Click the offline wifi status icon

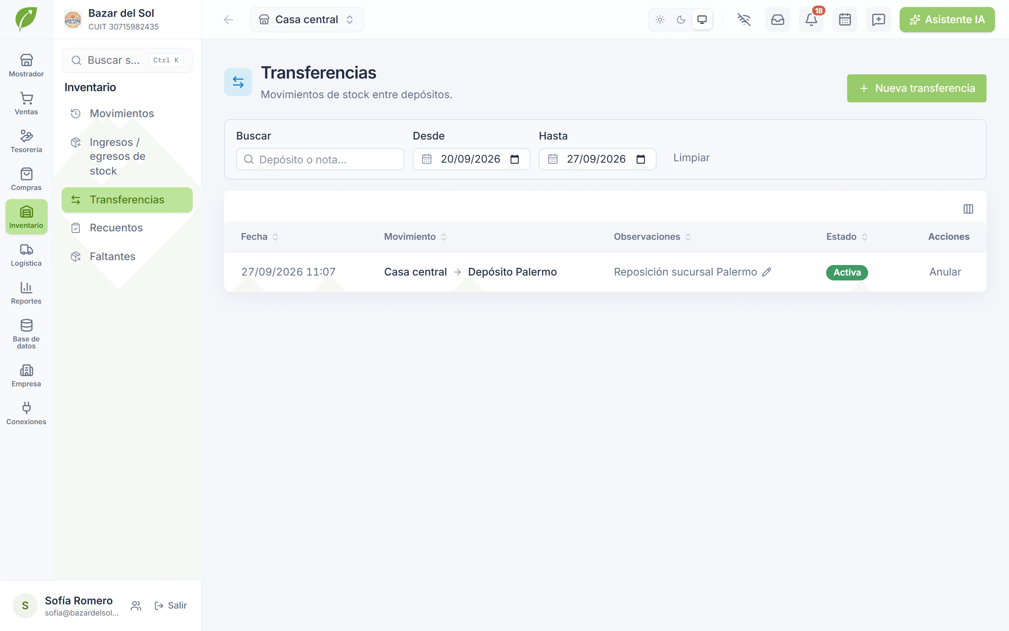(744, 20)
